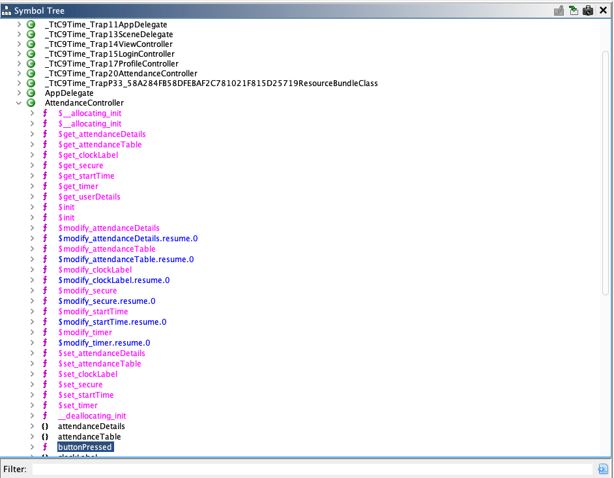Click the class icon beside AttendanceController
Viewport: 614px width, 478px height.
point(31,103)
